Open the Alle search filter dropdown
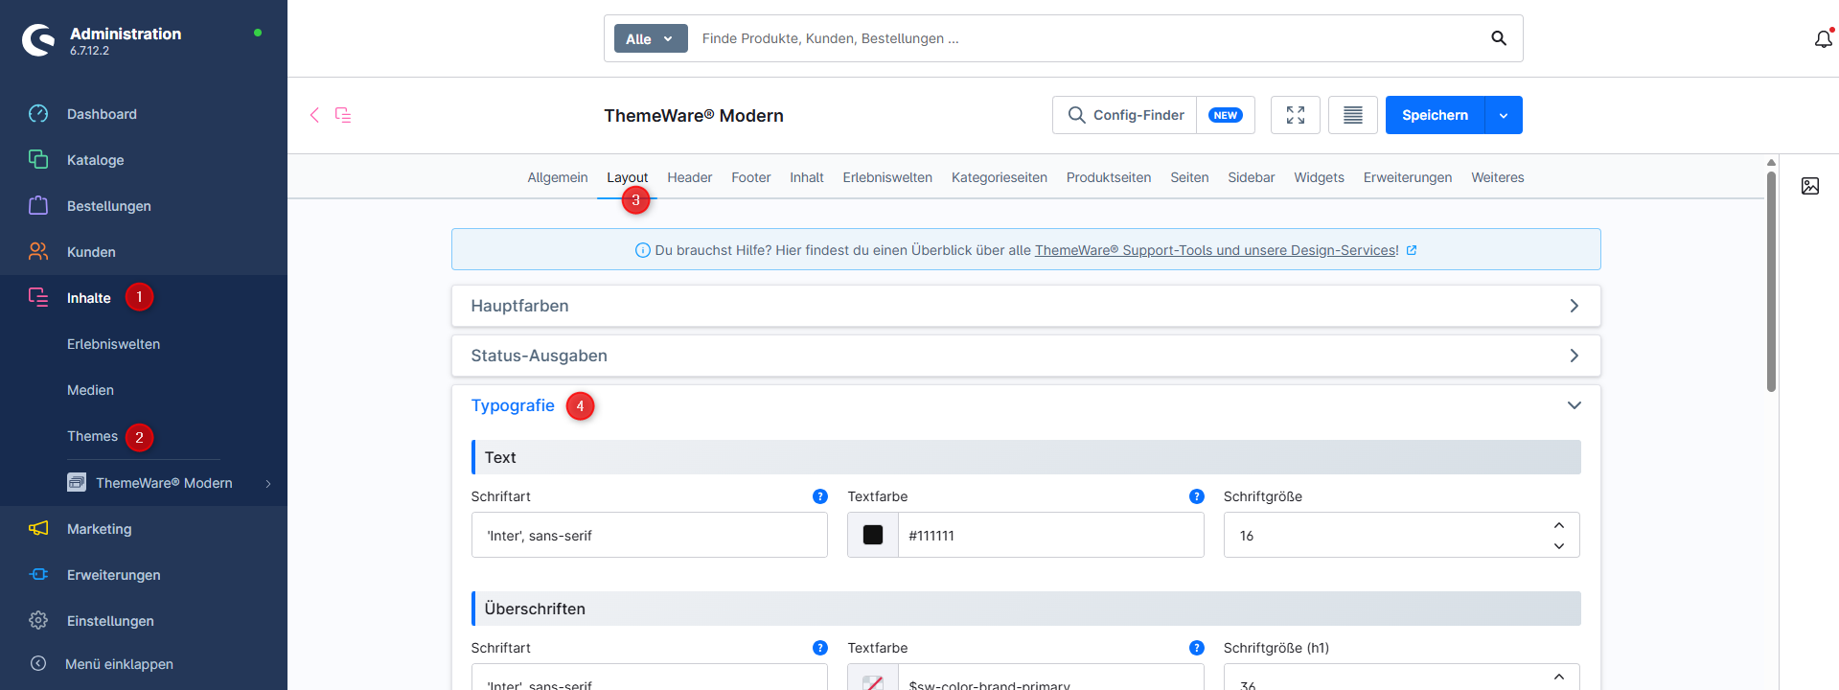Screen dimensions: 1839x690 [x=651, y=38]
